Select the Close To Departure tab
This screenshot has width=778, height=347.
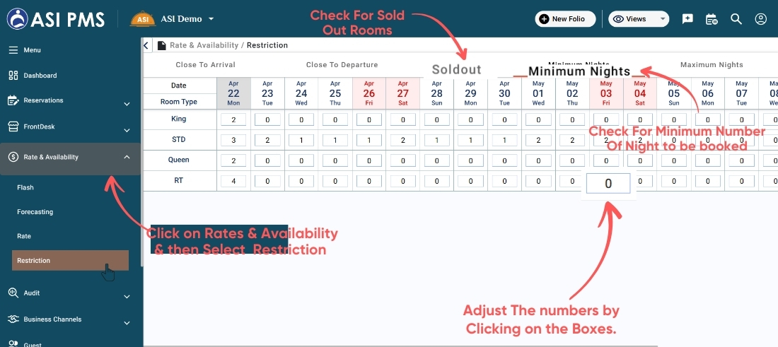click(x=342, y=65)
